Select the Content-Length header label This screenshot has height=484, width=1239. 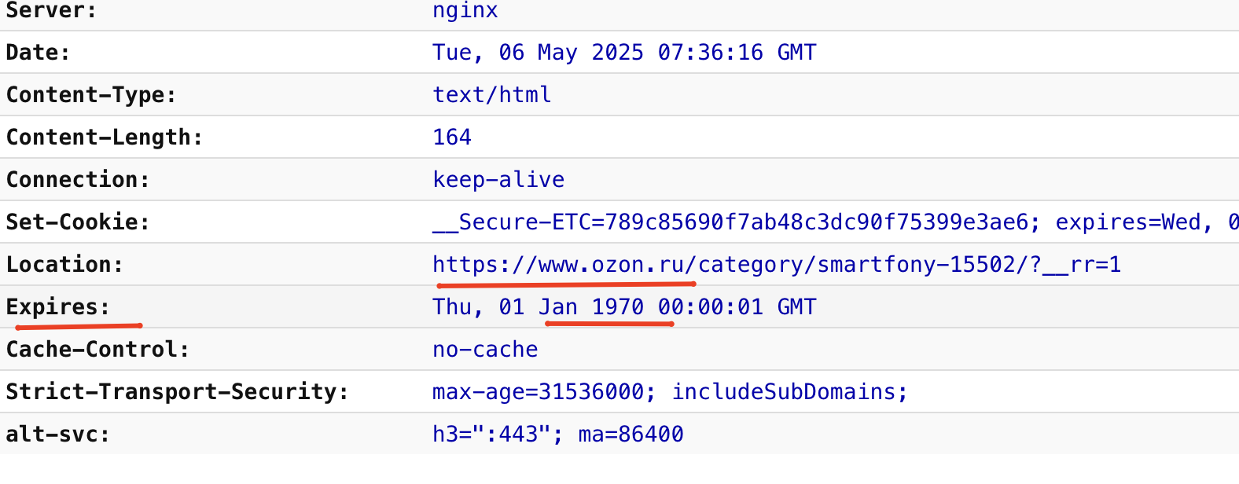(105, 137)
